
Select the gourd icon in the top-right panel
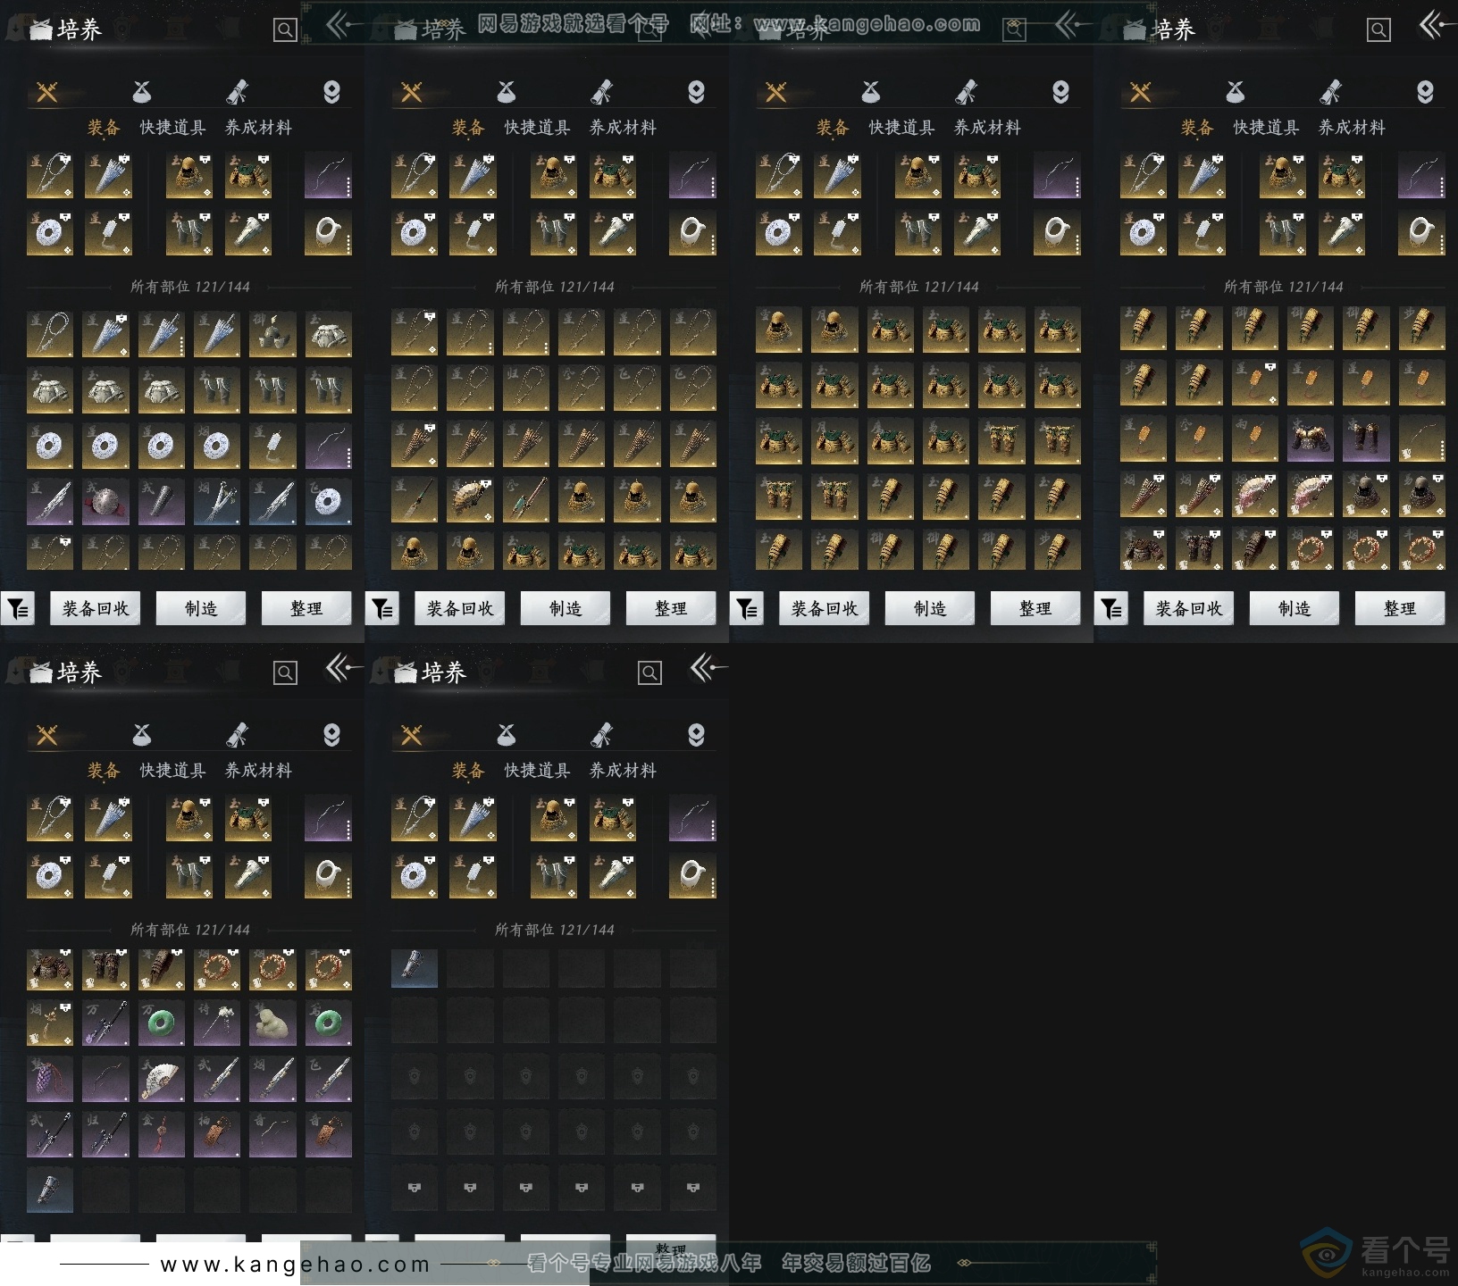(x=1425, y=92)
